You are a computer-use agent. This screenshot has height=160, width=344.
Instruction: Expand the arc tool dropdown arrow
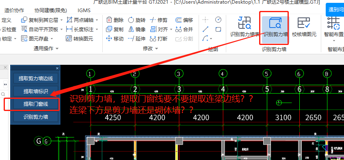[211, 39]
